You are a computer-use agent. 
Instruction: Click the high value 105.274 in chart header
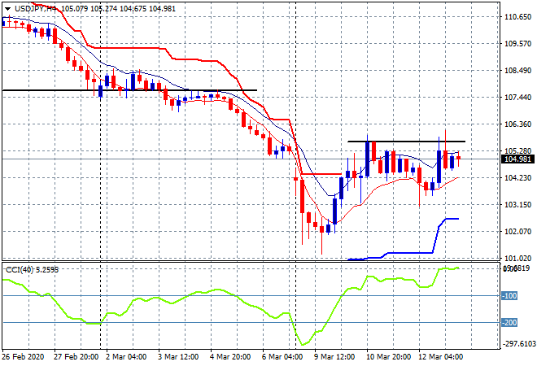[x=104, y=9]
